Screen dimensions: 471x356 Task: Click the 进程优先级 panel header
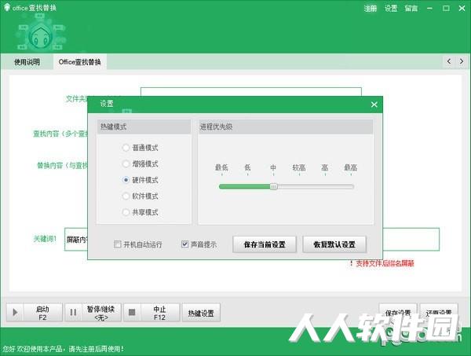point(286,127)
